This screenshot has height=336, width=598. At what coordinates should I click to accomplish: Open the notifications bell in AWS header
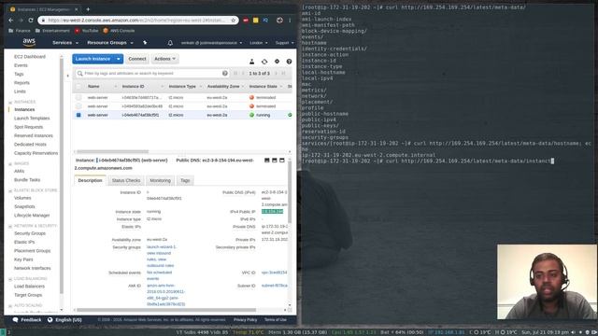[x=170, y=43]
